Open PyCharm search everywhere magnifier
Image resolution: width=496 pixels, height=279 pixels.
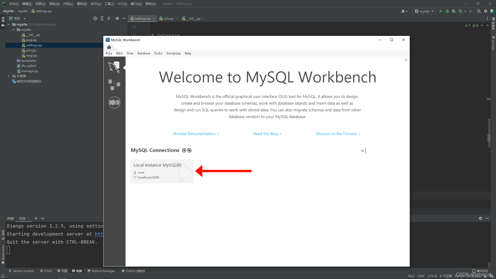tap(479, 11)
